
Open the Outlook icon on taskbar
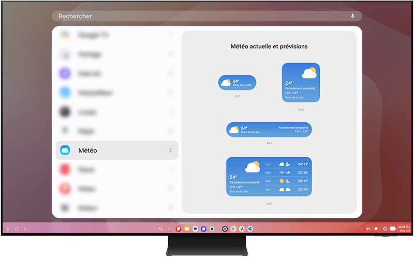[x=250, y=229]
